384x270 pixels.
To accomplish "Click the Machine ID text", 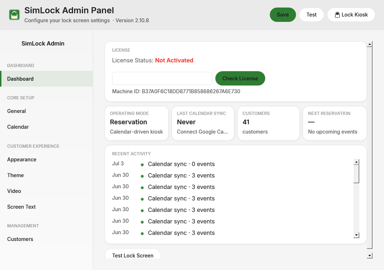I will tap(176, 91).
